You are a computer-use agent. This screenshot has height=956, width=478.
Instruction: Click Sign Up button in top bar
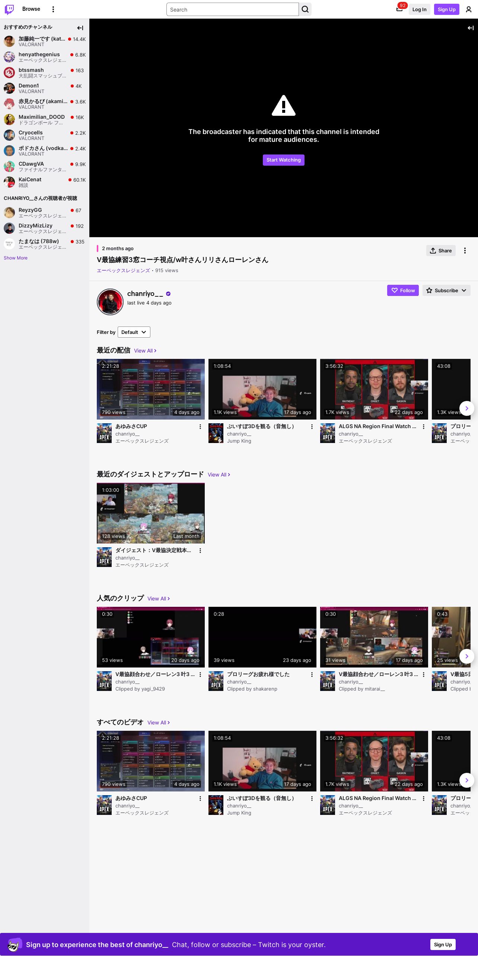coord(447,9)
